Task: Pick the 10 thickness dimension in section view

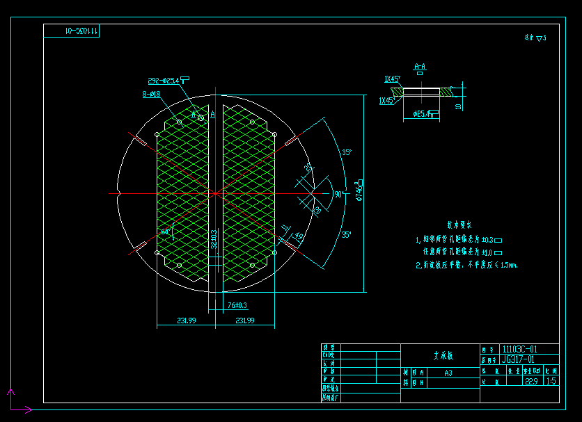Action: (x=458, y=106)
